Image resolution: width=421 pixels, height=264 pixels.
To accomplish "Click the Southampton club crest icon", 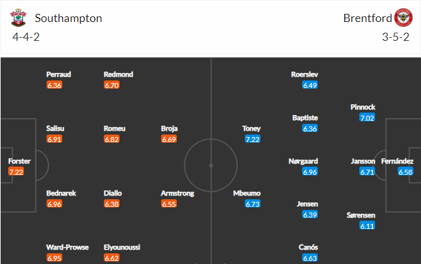I will tap(18, 18).
